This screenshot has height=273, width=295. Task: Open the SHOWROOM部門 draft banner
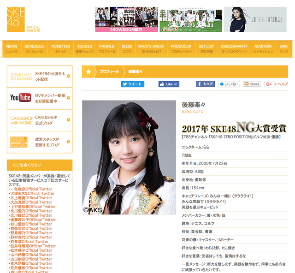pos(126,19)
